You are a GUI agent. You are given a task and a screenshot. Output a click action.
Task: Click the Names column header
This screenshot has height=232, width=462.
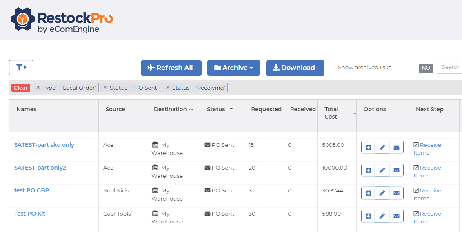[x=27, y=109]
